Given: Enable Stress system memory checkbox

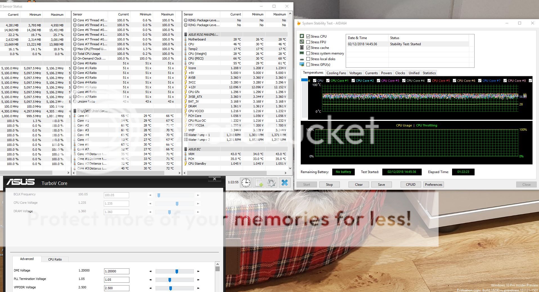Looking at the screenshot, I should tap(308, 53).
